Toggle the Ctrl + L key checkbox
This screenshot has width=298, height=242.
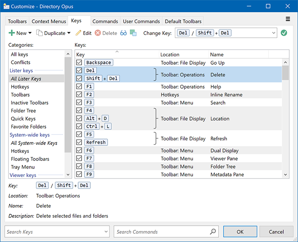click(x=79, y=126)
